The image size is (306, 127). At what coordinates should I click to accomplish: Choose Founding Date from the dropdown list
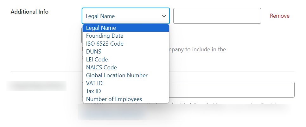pyautogui.click(x=126, y=36)
